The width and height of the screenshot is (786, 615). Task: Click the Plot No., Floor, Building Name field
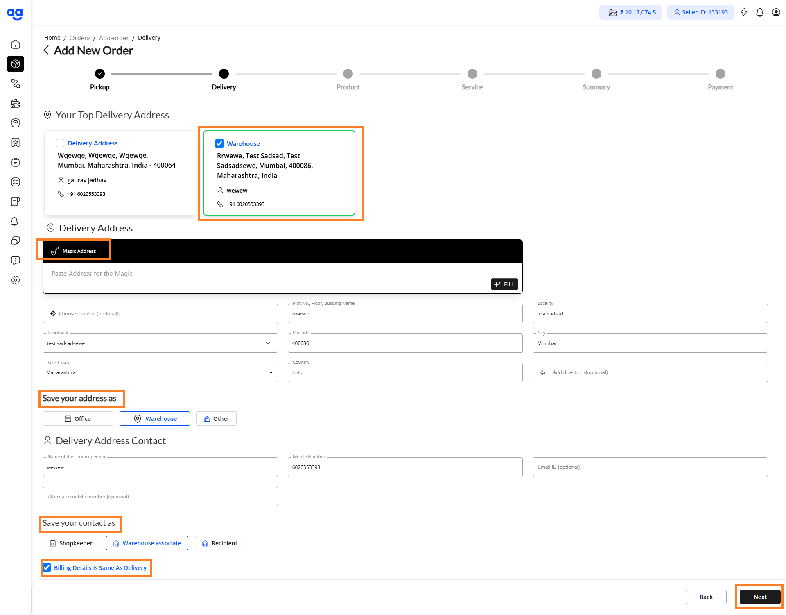[405, 314]
